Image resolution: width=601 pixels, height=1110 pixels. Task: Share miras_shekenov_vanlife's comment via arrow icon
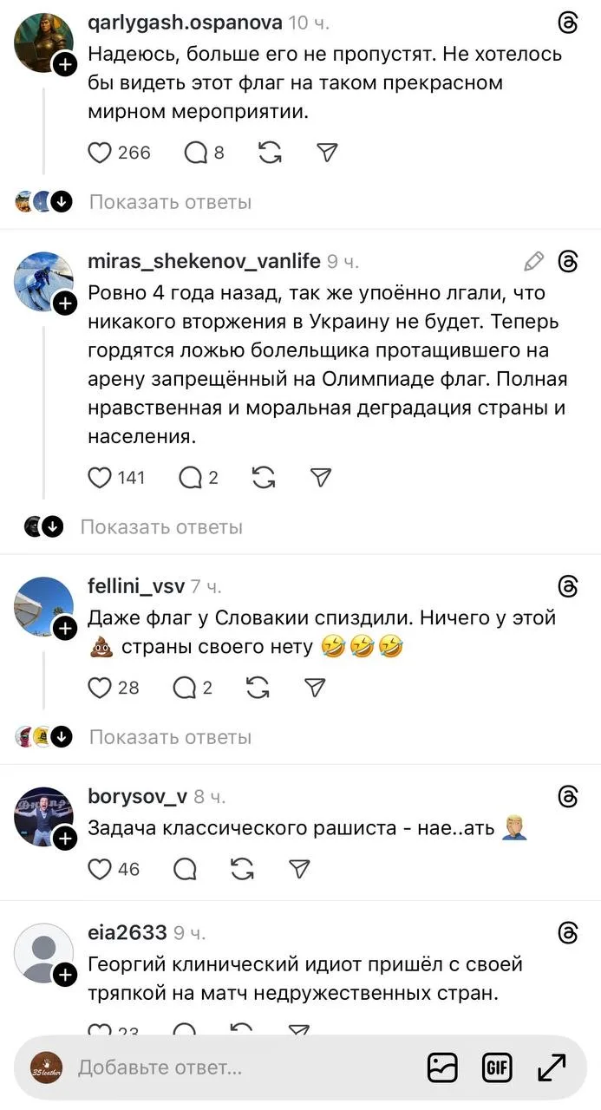click(x=321, y=477)
